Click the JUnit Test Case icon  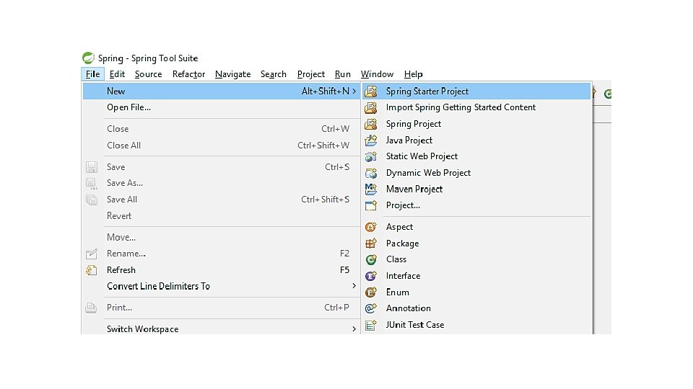[x=371, y=325]
